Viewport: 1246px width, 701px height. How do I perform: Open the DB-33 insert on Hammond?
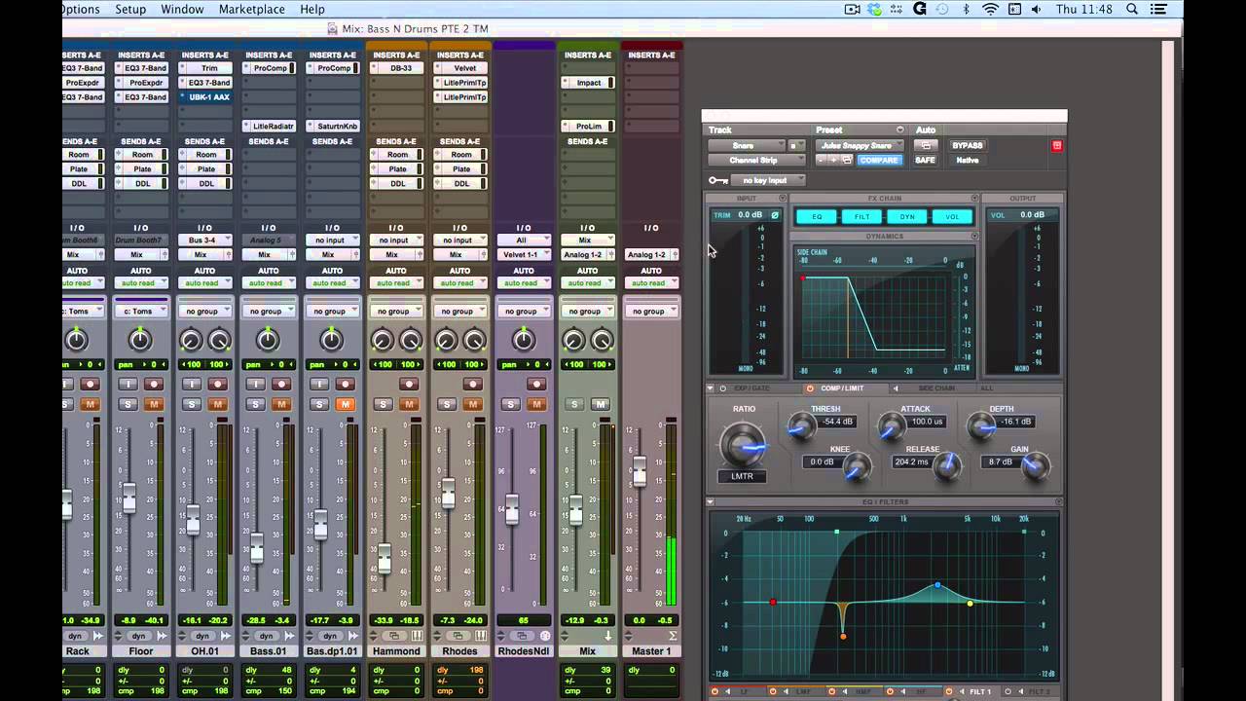point(397,68)
